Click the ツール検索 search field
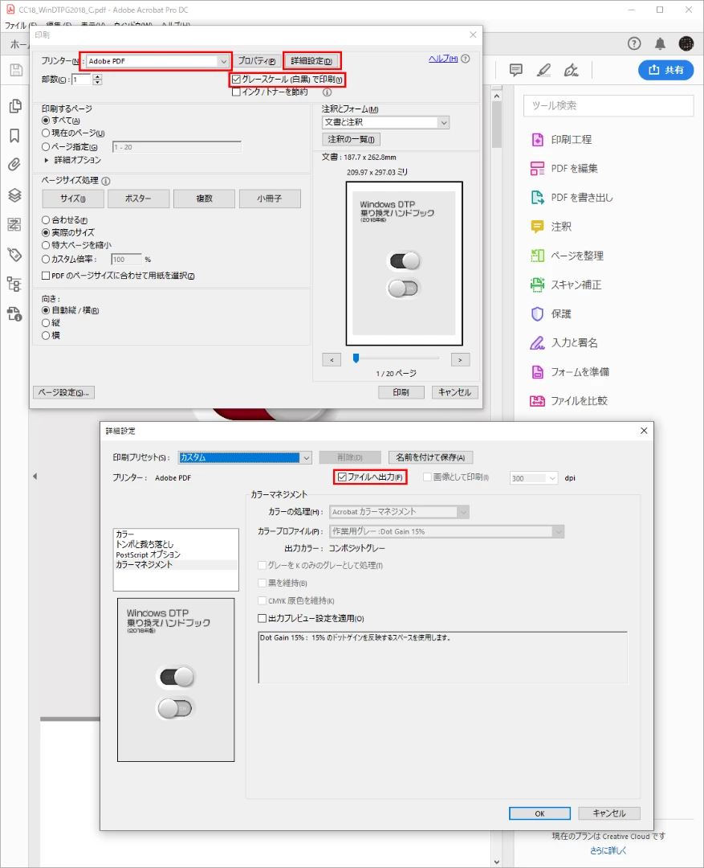The width and height of the screenshot is (704, 868). point(608,106)
